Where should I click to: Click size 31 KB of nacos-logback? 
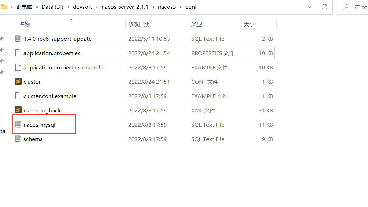click(x=266, y=110)
